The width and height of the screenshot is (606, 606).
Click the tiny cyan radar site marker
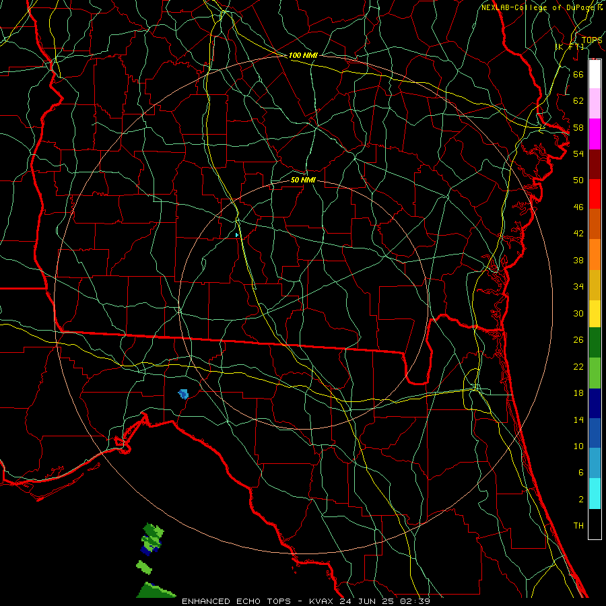point(236,234)
